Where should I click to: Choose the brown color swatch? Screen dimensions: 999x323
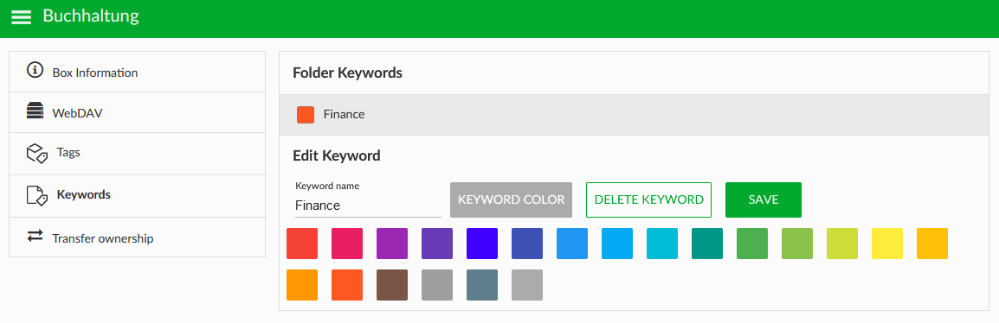click(392, 285)
